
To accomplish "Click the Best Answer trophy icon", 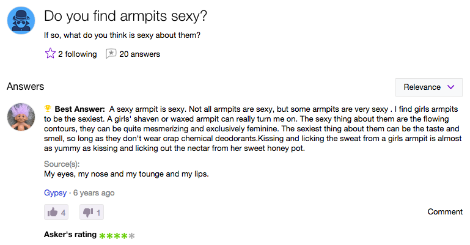I will pyautogui.click(x=48, y=108).
